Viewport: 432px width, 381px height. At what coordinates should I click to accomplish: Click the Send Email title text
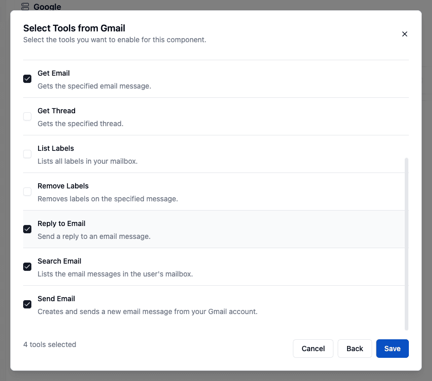tap(56, 299)
